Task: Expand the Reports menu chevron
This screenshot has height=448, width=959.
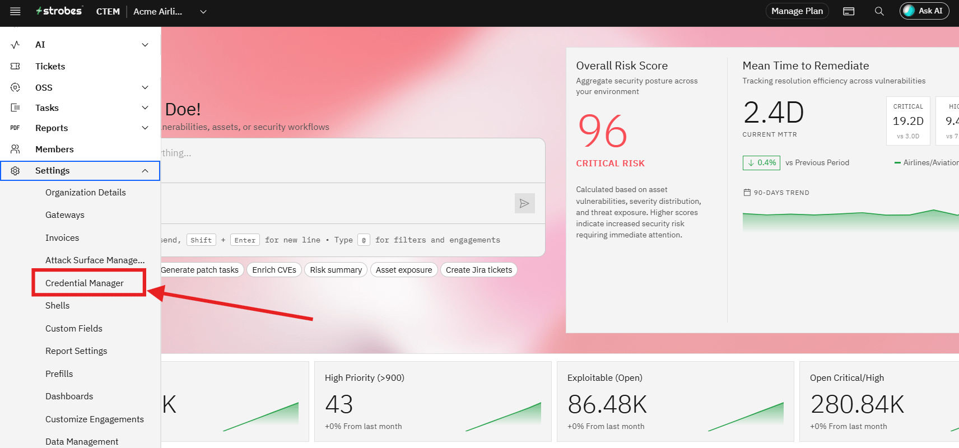Action: (x=145, y=128)
